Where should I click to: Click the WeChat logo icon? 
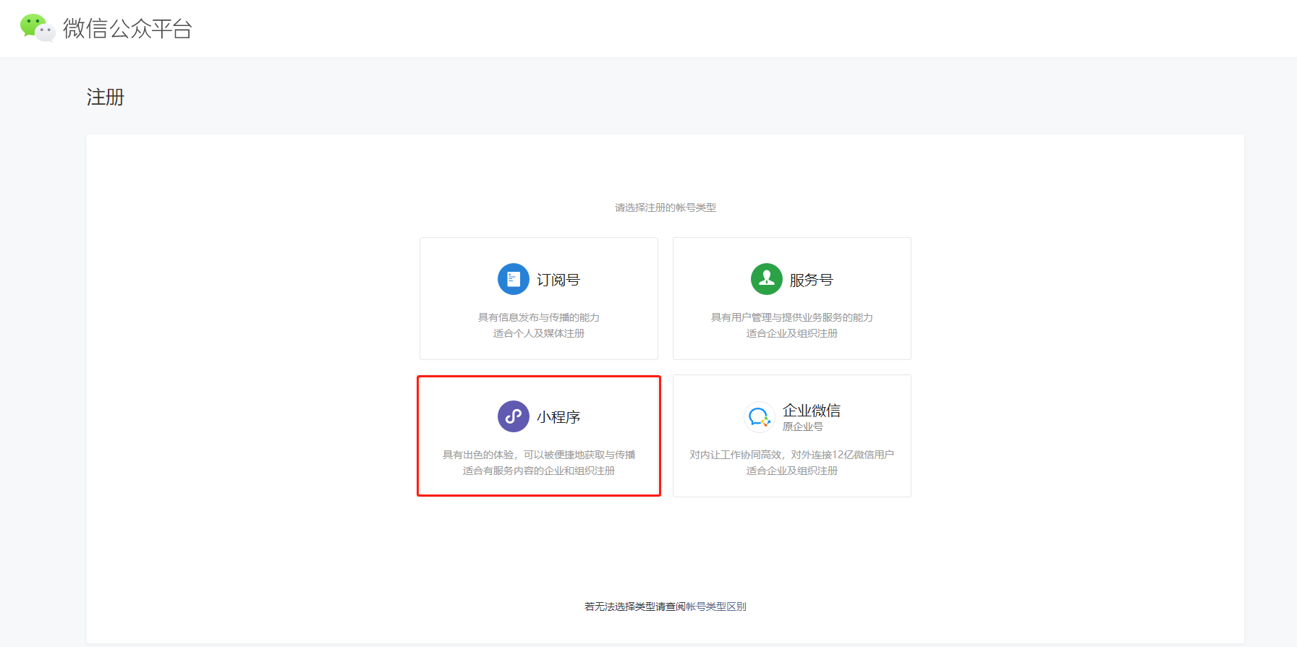38,28
